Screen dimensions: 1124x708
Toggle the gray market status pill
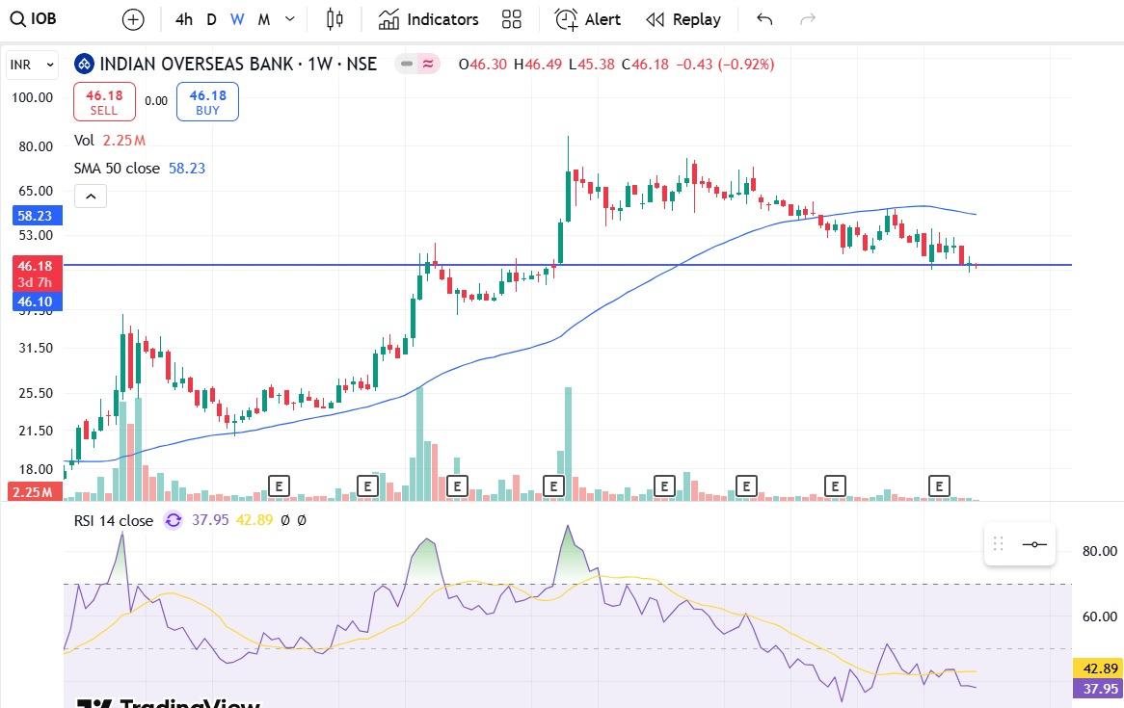407,65
